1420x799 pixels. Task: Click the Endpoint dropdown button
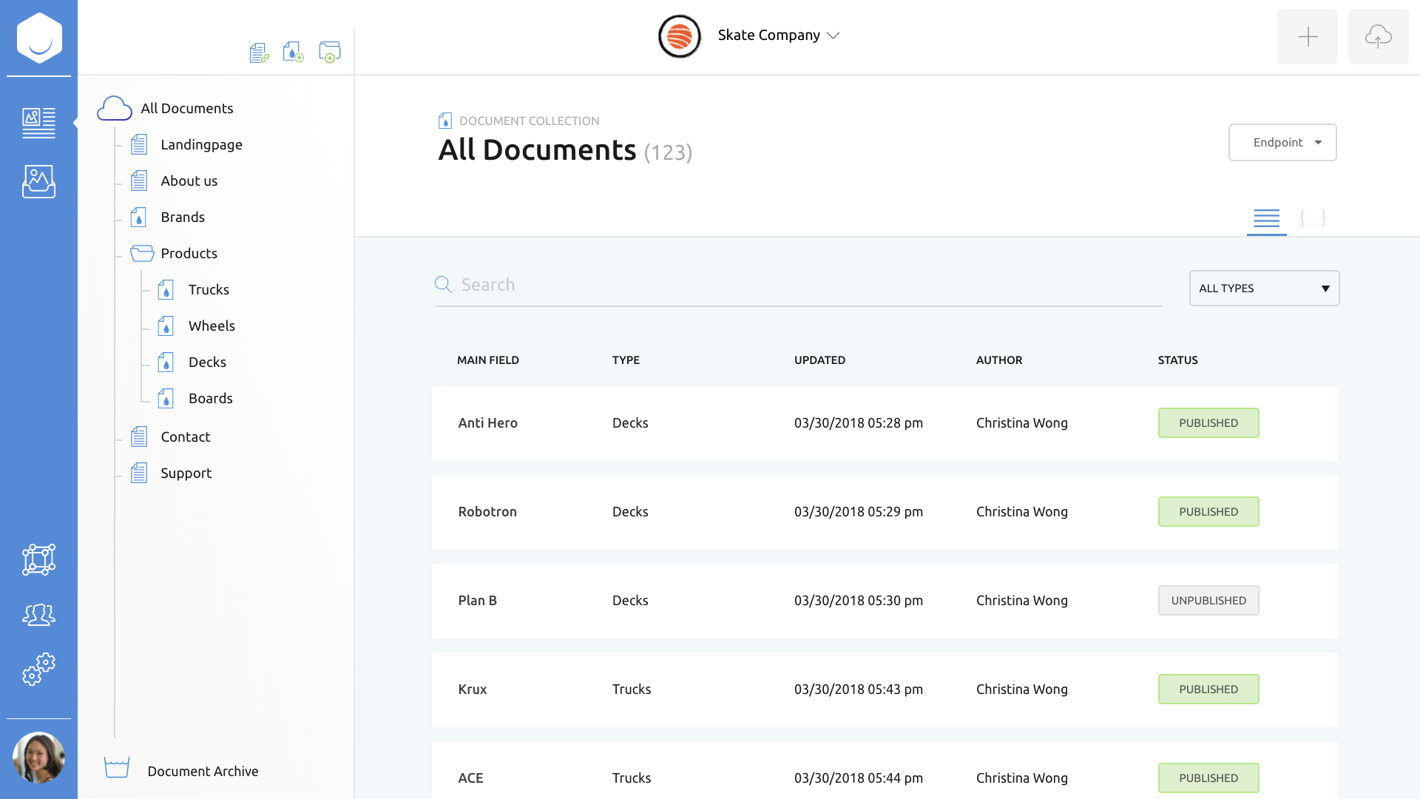coord(1282,141)
